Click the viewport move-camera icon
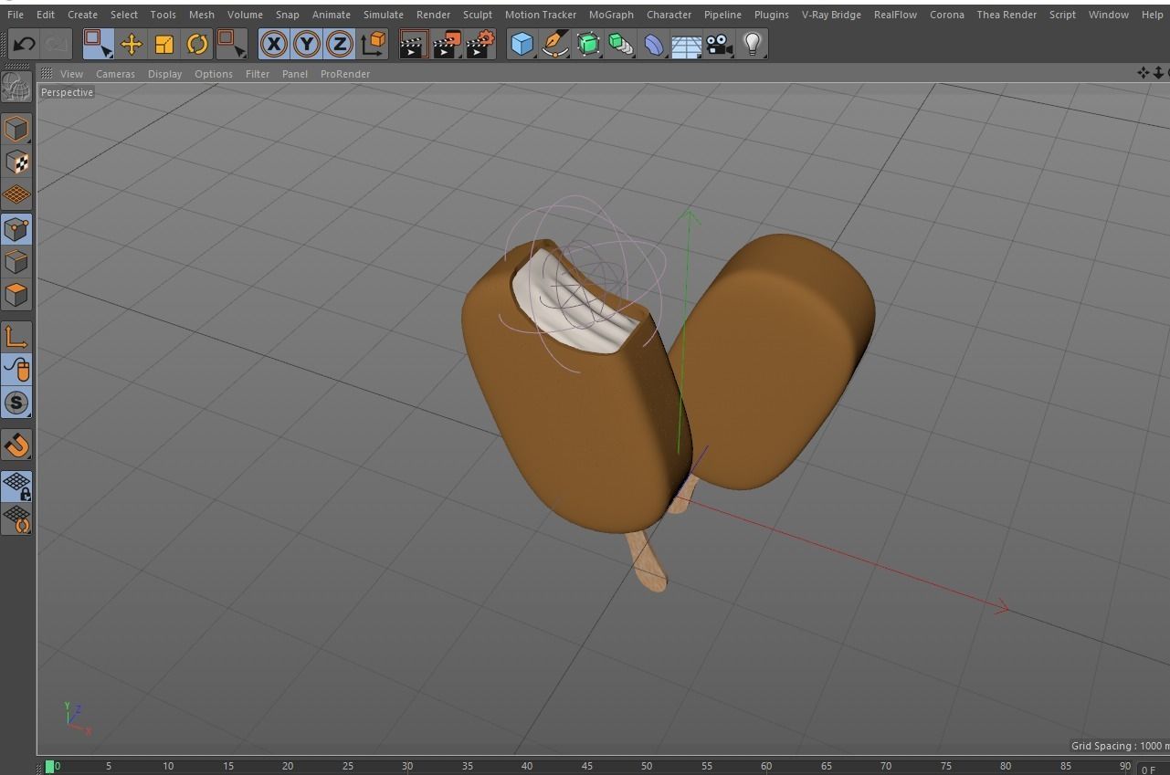The width and height of the screenshot is (1170, 775). pos(1144,73)
